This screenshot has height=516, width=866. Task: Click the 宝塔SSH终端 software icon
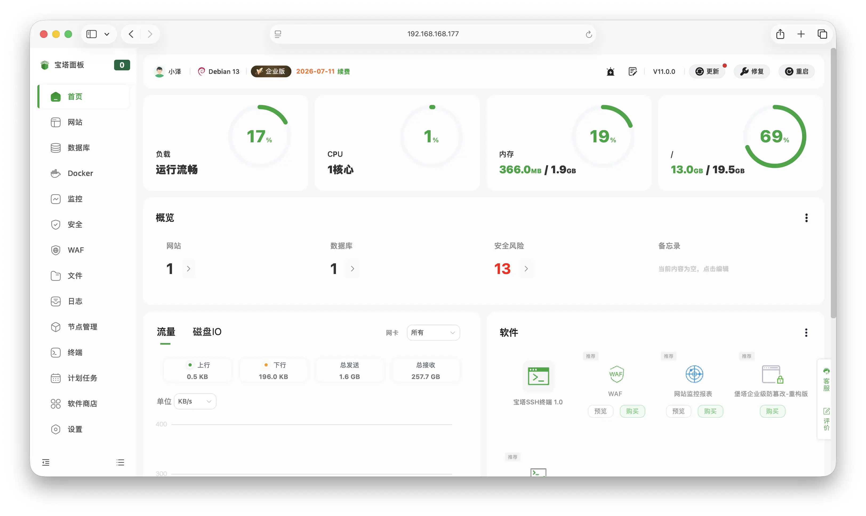point(538,376)
